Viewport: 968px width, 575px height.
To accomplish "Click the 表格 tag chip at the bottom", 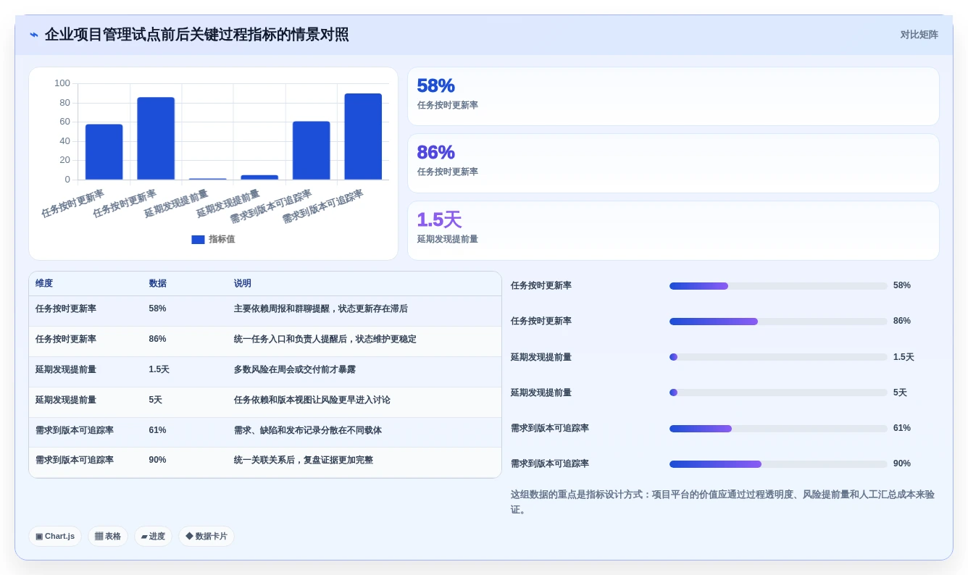I will (x=108, y=537).
